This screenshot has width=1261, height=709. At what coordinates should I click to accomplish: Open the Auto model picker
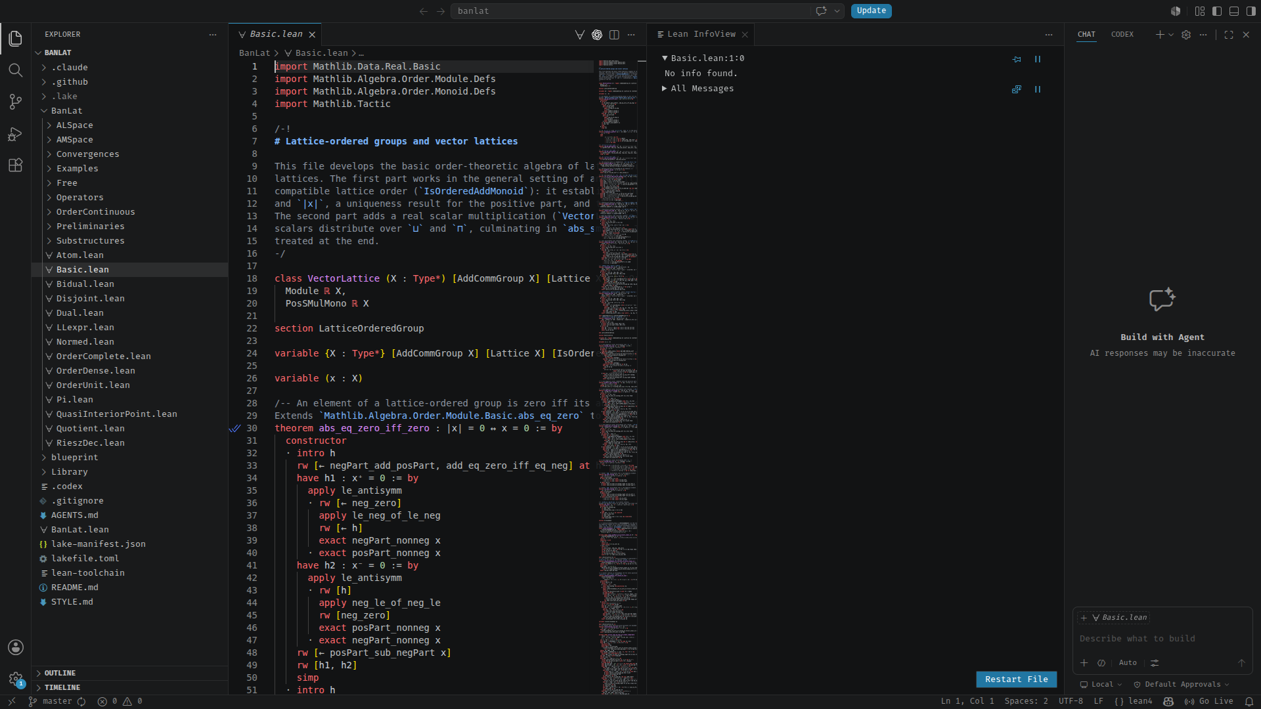pos(1128,663)
